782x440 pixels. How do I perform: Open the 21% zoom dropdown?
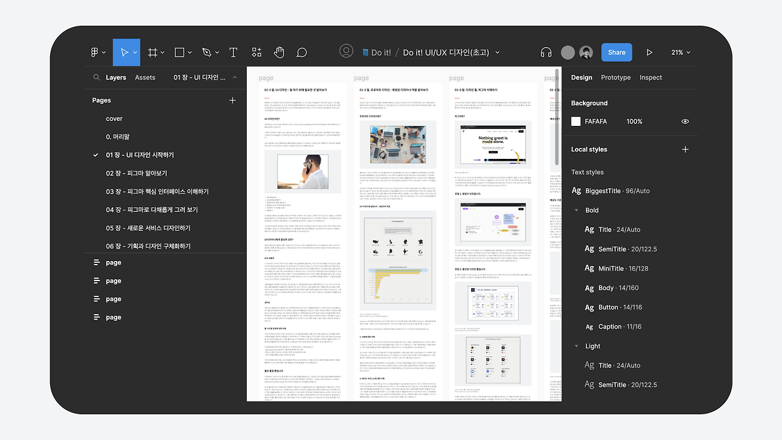coord(681,53)
